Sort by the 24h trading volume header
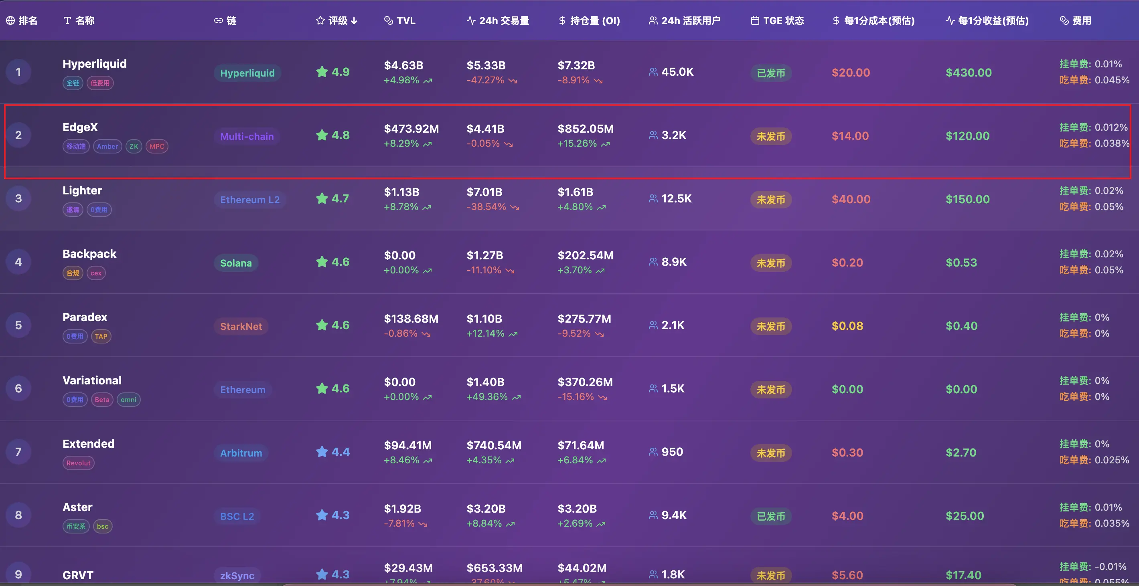The width and height of the screenshot is (1139, 586). (504, 21)
